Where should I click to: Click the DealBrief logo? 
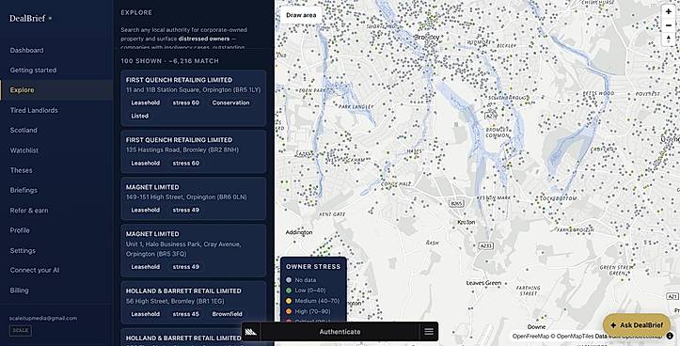coord(27,19)
